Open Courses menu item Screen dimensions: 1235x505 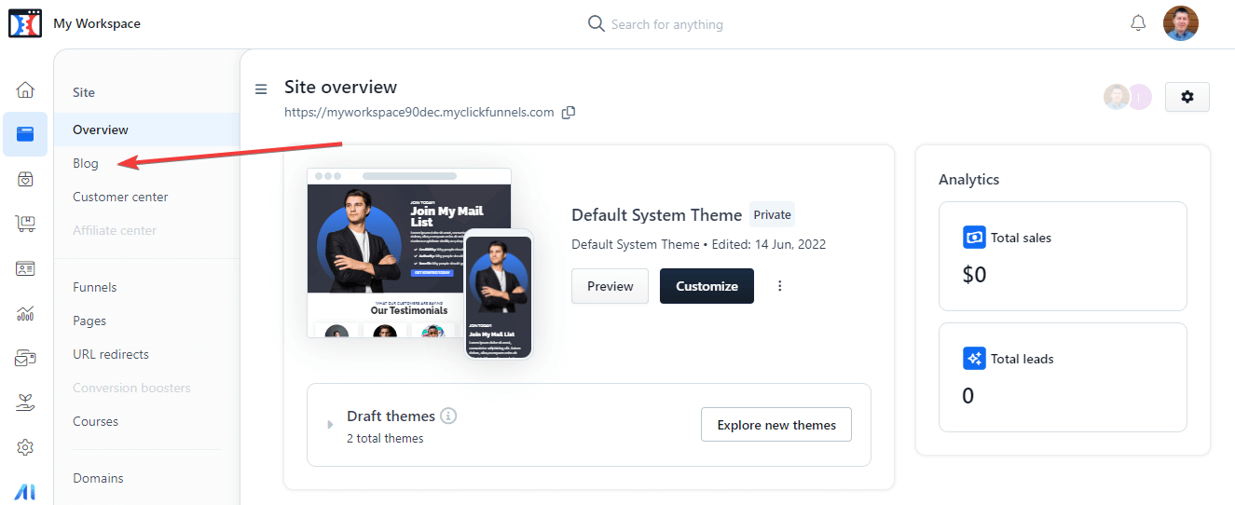click(x=96, y=421)
